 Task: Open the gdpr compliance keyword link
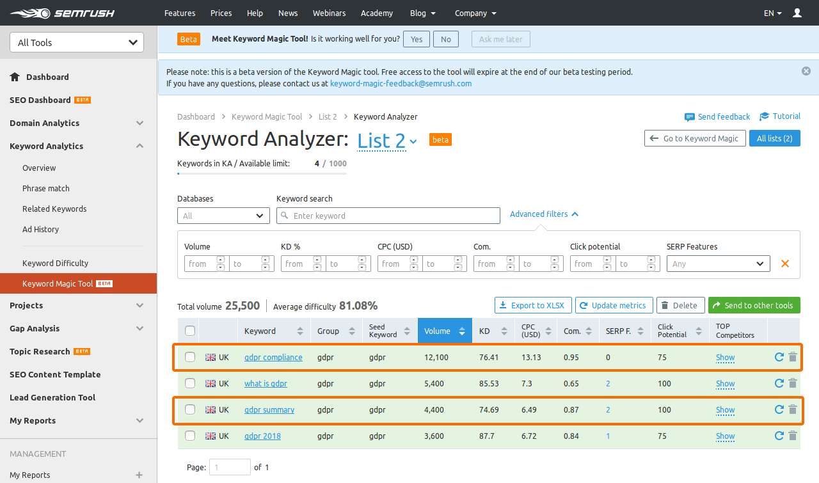tap(273, 357)
